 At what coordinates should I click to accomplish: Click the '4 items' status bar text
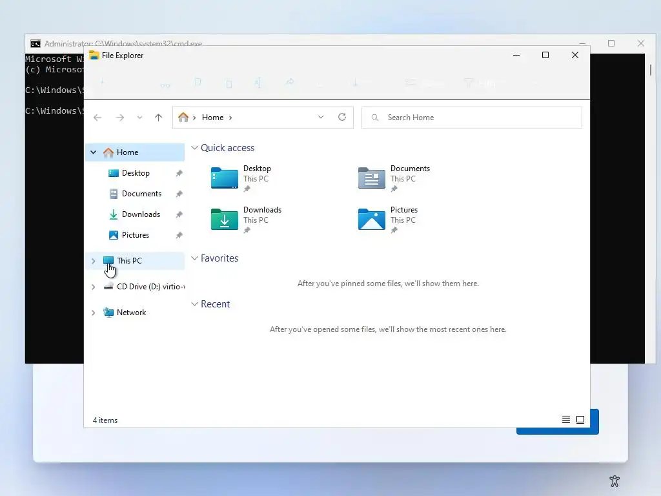point(105,420)
